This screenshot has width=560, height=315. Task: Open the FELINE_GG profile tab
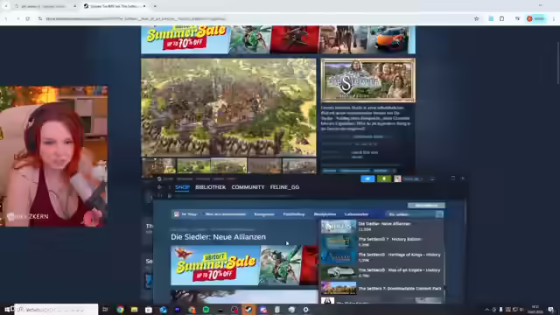click(x=284, y=187)
